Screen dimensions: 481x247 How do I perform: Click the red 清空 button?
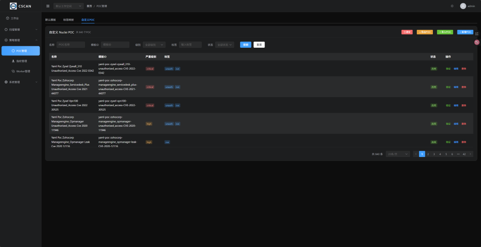(x=407, y=32)
